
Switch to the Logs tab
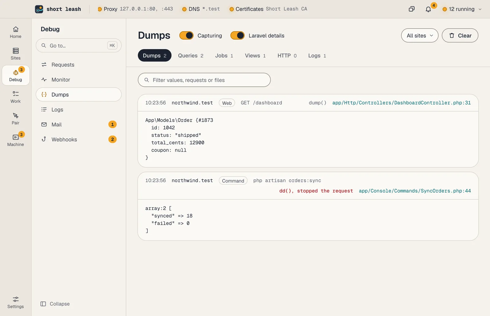[x=317, y=55]
